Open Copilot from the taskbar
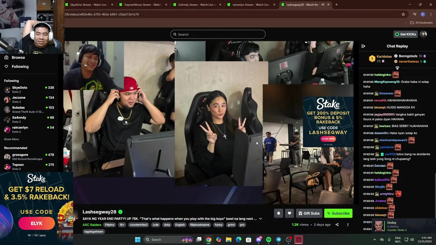The image size is (436, 245). click(219, 240)
